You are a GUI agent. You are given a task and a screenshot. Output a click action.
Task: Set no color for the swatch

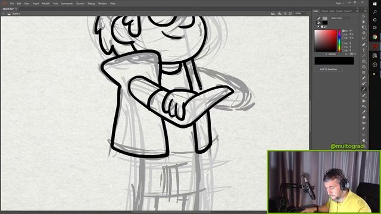(322, 27)
